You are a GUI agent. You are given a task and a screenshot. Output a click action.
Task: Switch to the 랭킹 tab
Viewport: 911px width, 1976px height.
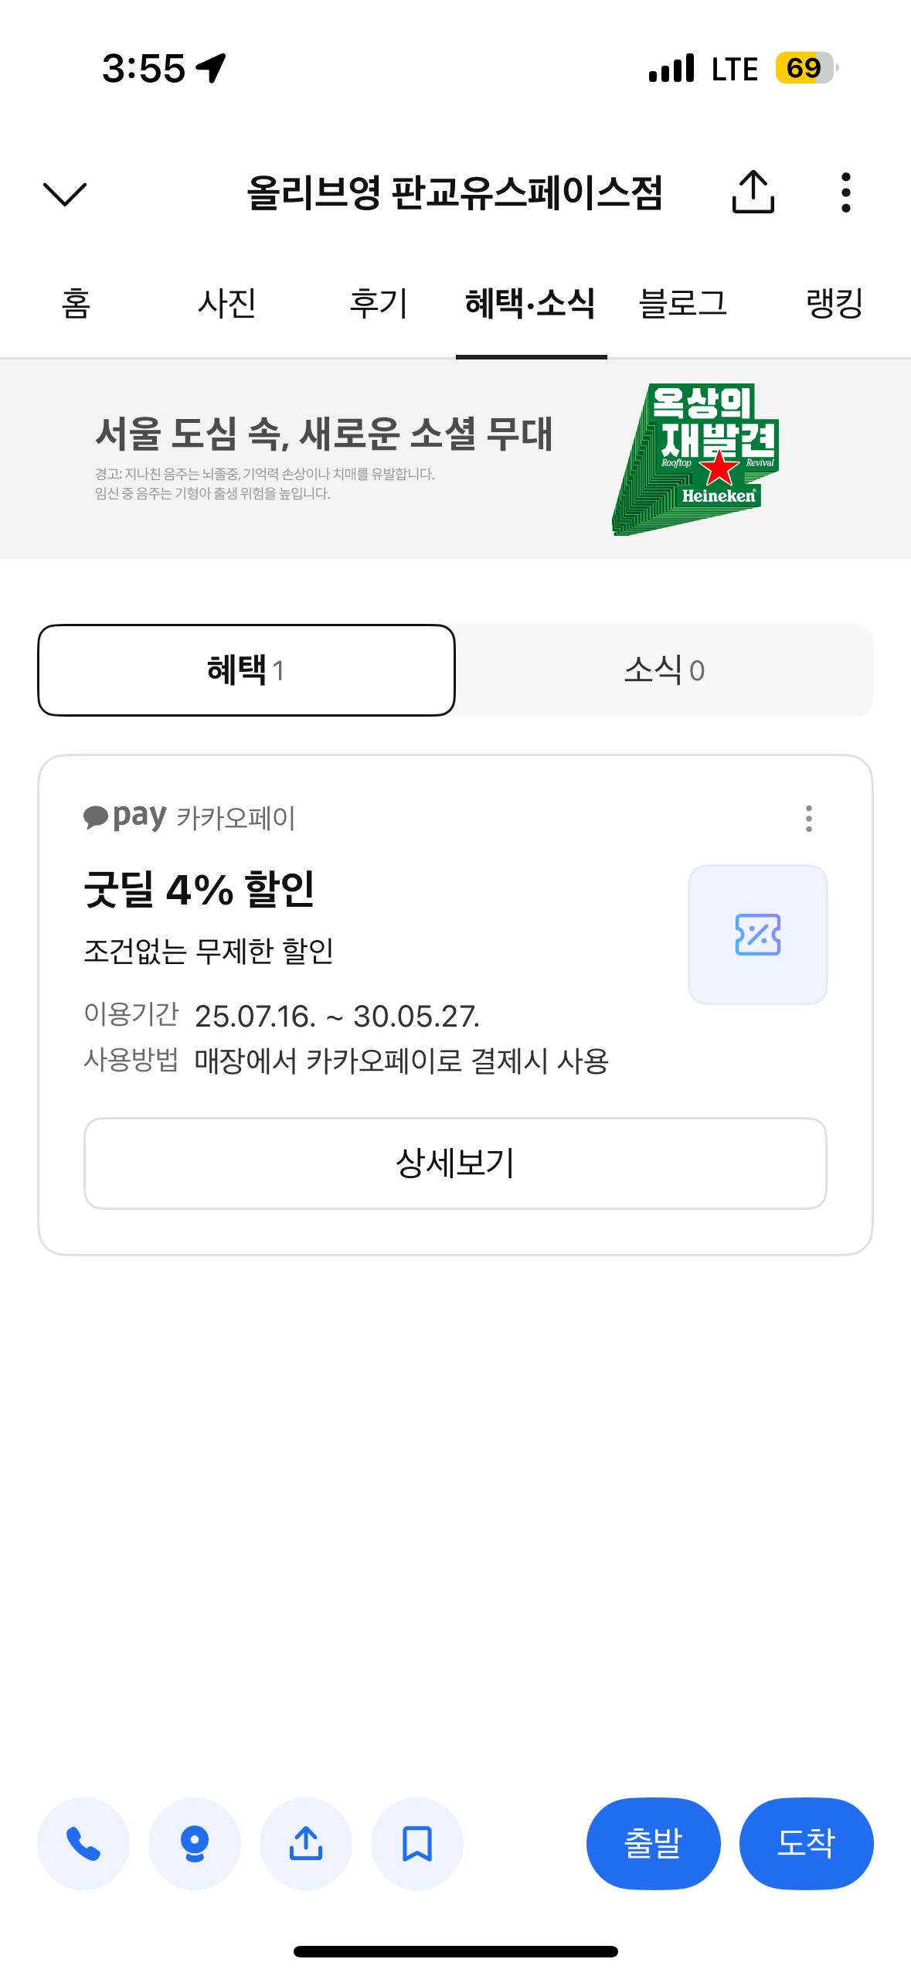point(835,303)
